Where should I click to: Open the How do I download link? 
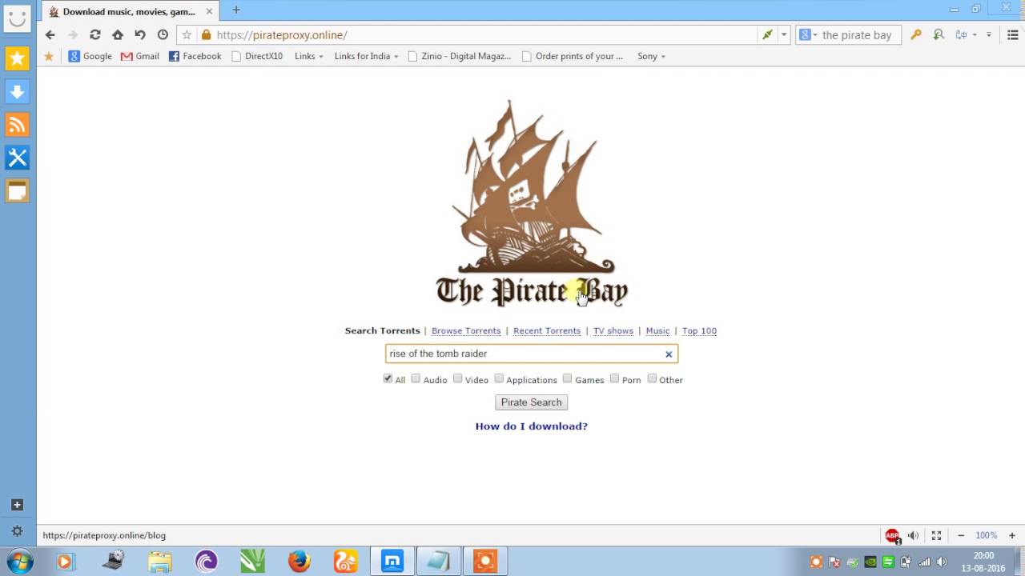[x=532, y=426]
